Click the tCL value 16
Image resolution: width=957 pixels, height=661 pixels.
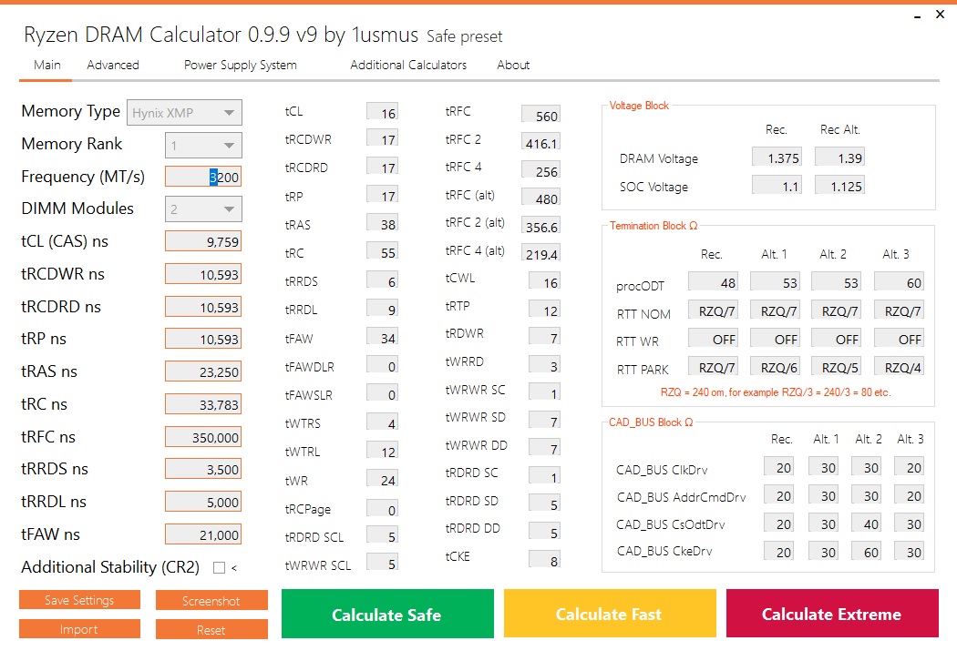pyautogui.click(x=382, y=112)
